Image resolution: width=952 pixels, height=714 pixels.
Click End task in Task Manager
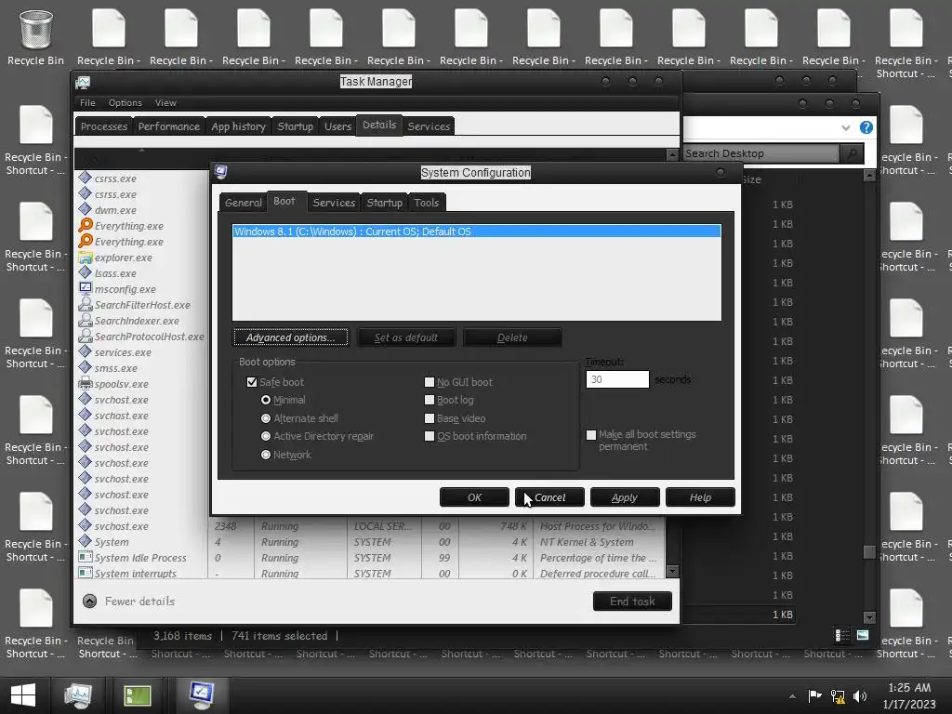coord(632,602)
